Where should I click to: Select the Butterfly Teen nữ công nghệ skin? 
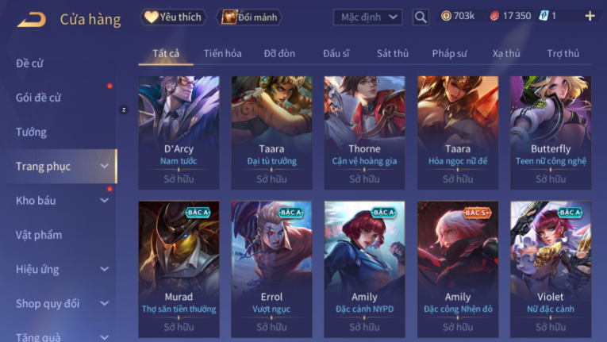point(551,133)
